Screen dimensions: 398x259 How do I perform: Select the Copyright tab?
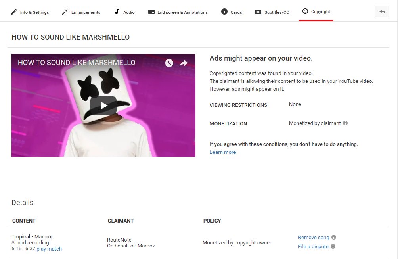tap(316, 12)
